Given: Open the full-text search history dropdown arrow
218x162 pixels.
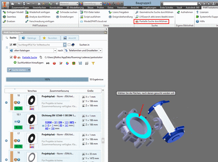Looking at the screenshot, I should coord(65,44).
